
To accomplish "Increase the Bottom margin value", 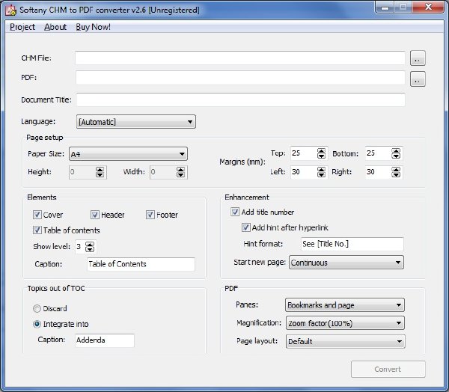I will (x=396, y=151).
